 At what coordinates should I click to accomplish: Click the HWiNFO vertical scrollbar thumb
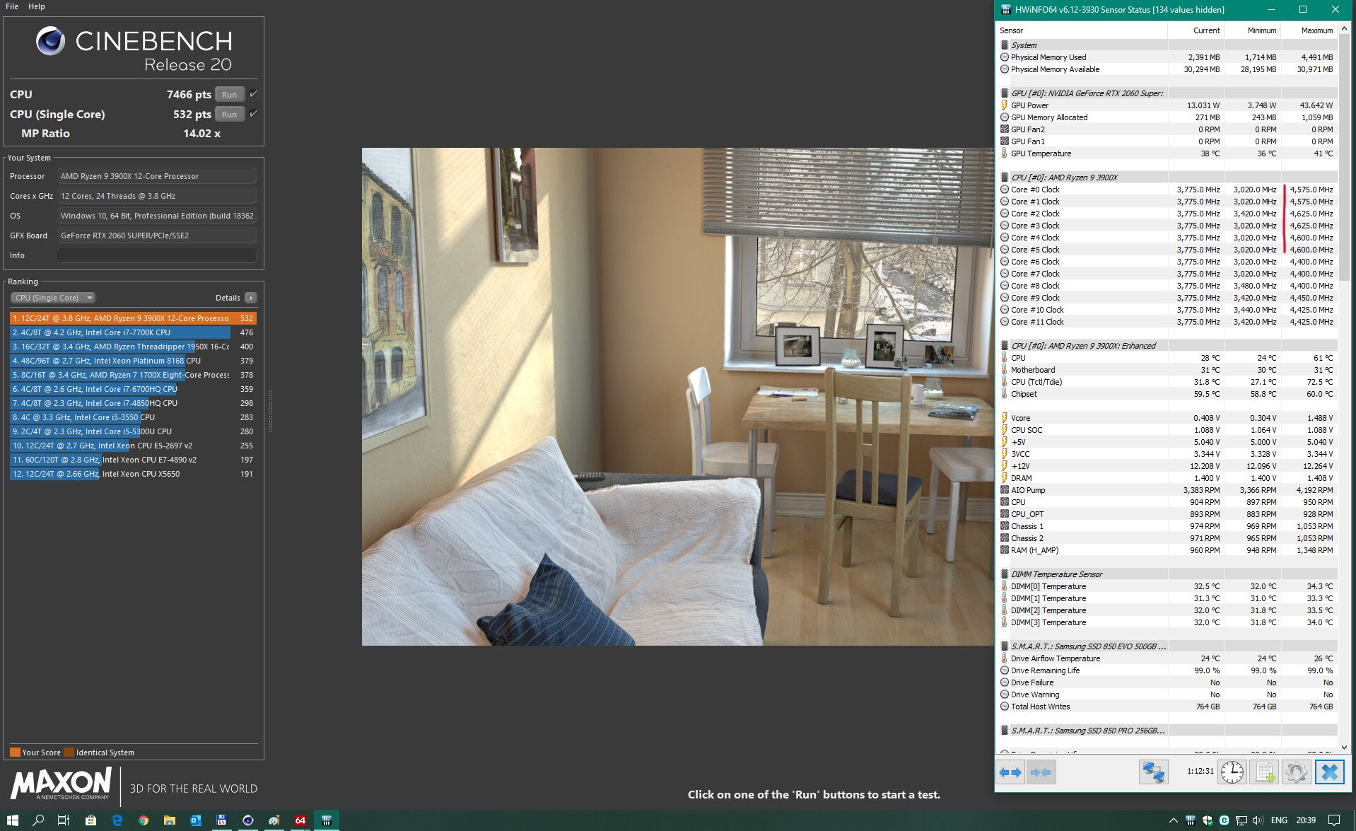click(x=1344, y=157)
